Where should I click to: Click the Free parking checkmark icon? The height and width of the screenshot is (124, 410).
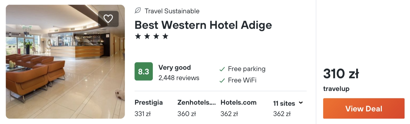click(x=222, y=69)
